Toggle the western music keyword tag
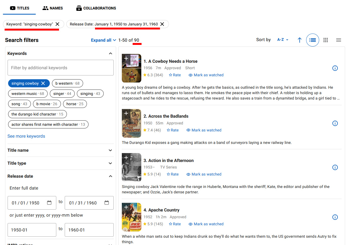350x245 pixels. pyautogui.click(x=28, y=94)
